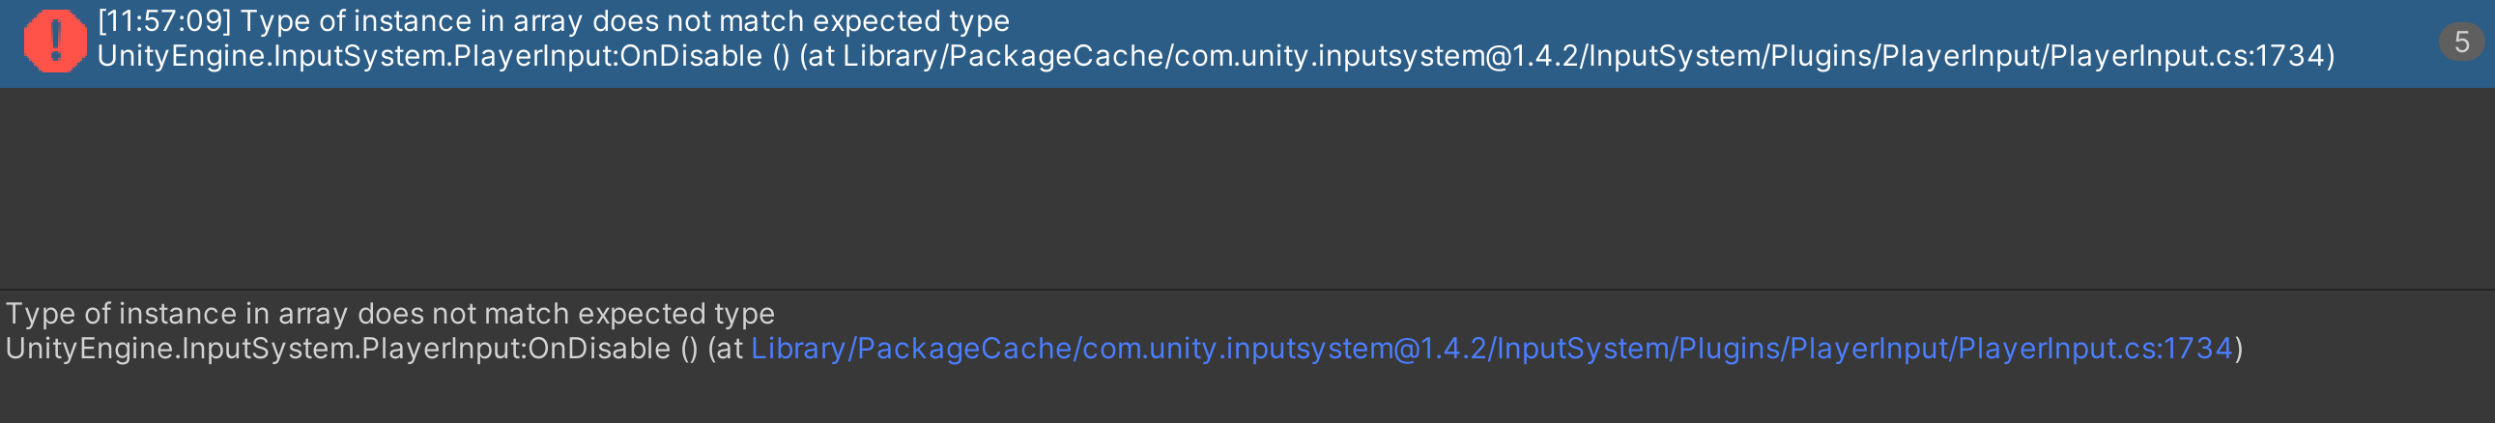Click the blank highlighted area right of the header message
The image size is (2495, 423).
coord(1647,21)
